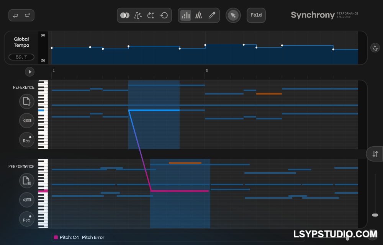Mute the reference track speaker icon
383x245 pixels.
tap(27, 121)
